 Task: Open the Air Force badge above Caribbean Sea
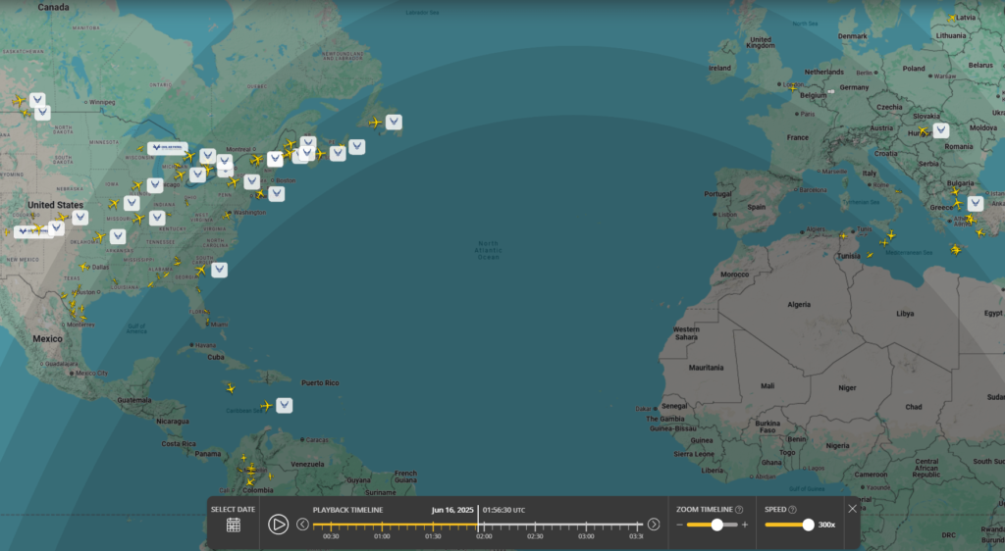pos(284,405)
